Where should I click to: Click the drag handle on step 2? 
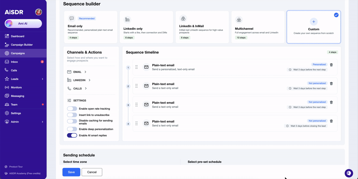click(136, 86)
